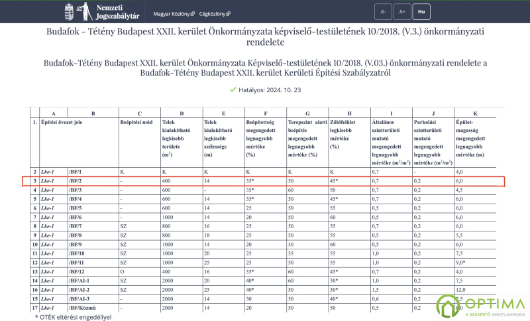Click the Beépítési mód column header
The height and width of the screenshot is (321, 530).
coord(136,123)
